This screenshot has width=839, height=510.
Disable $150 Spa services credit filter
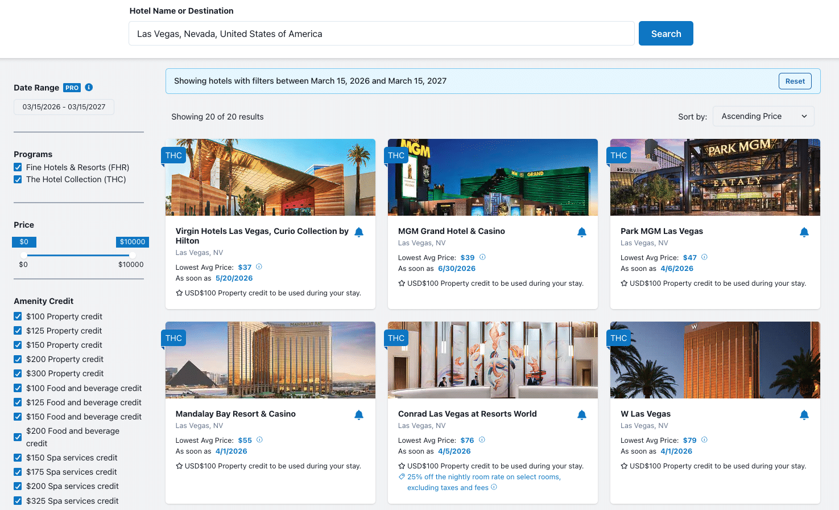(18, 458)
